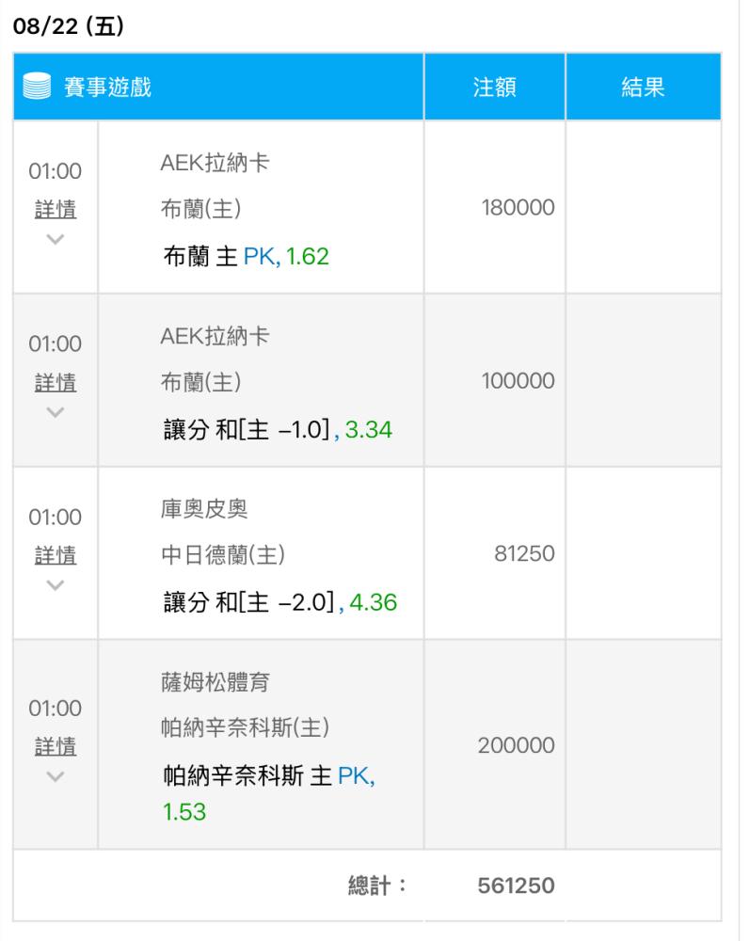Click the 賽事遊戲 header label
749x941 pixels.
coord(107,87)
